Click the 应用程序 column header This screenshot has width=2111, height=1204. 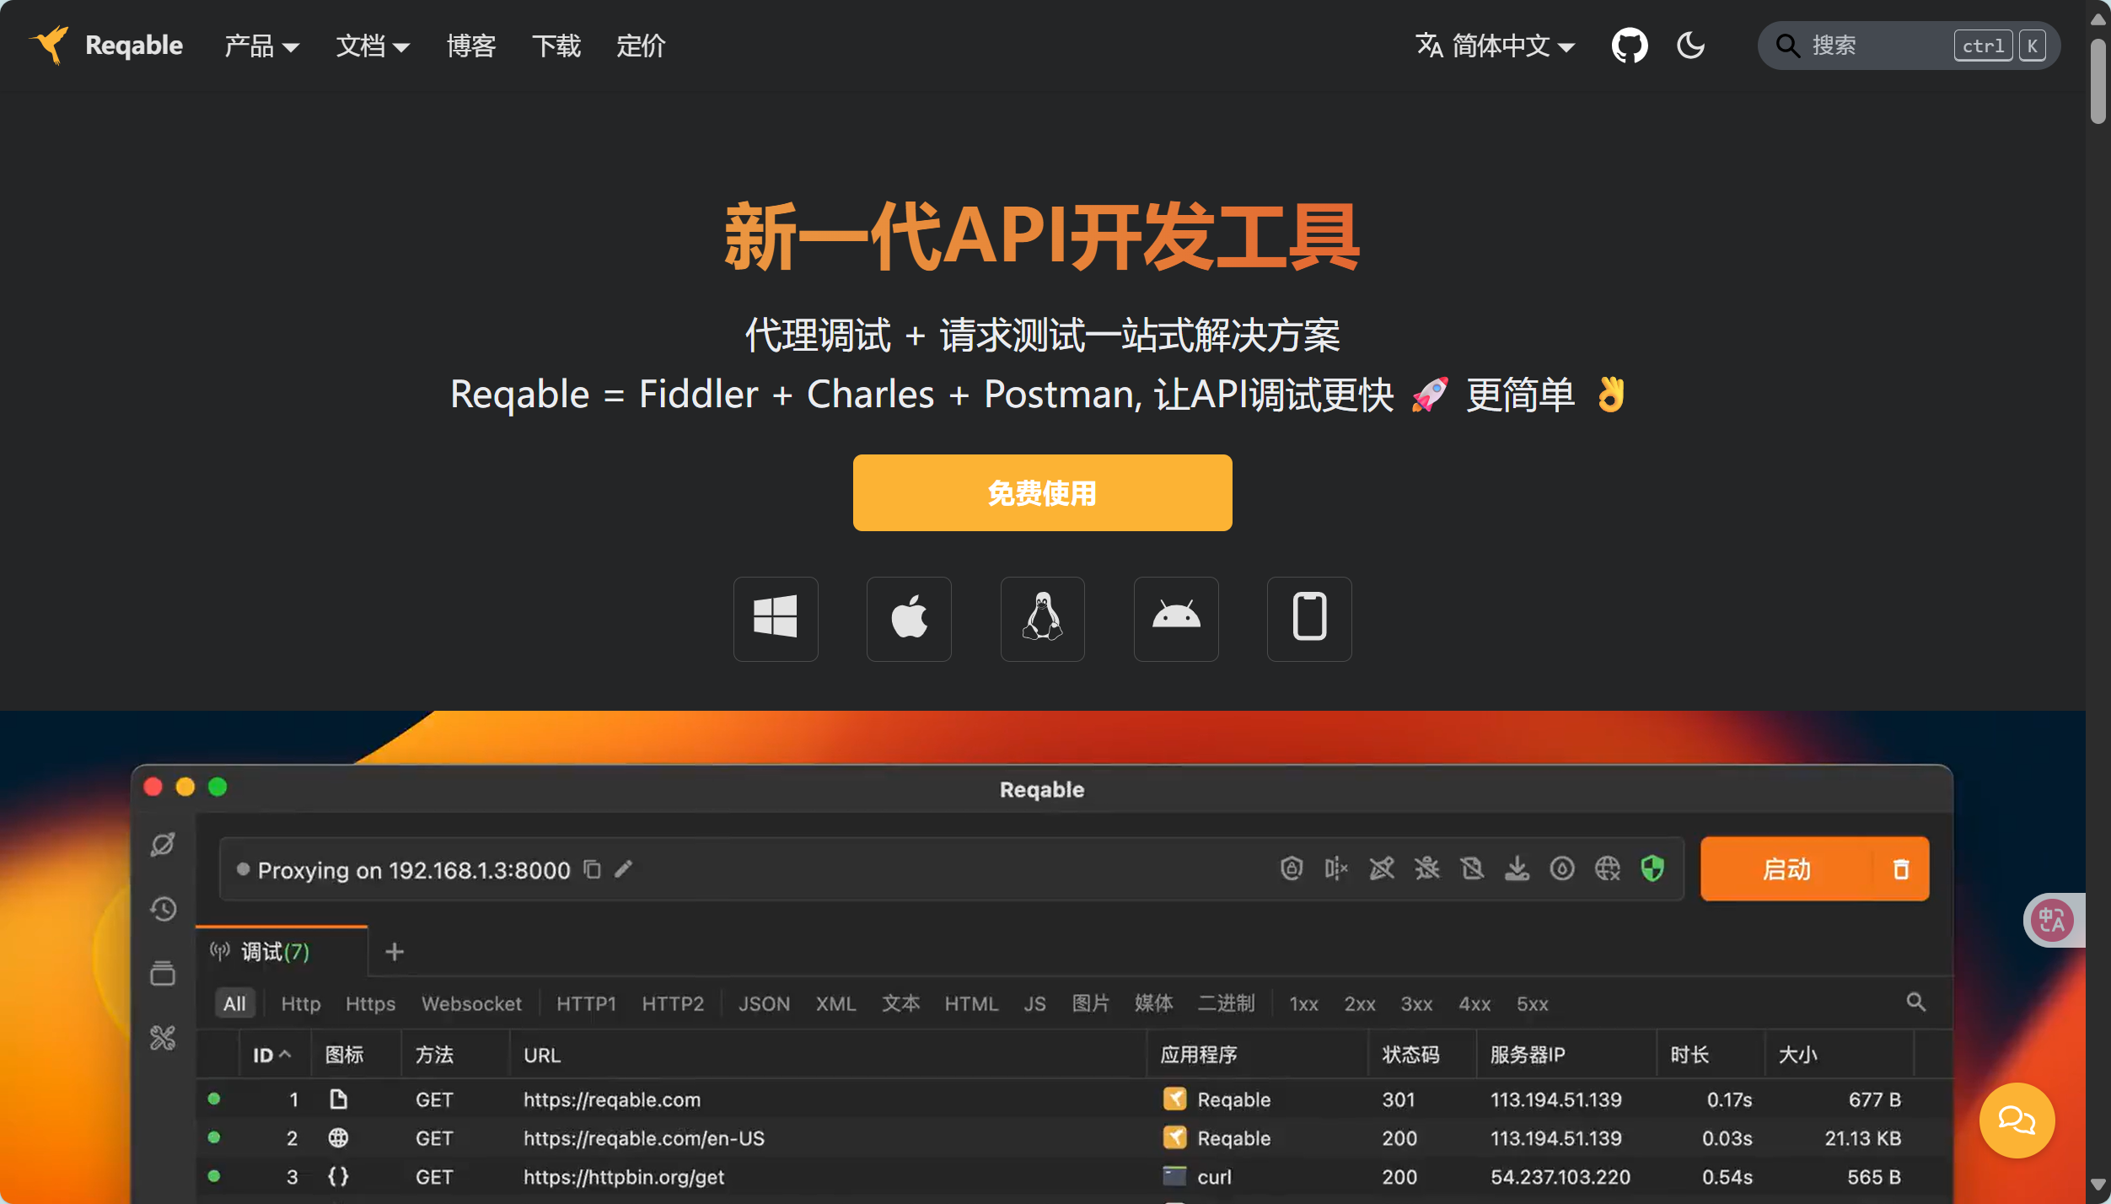click(1198, 1055)
